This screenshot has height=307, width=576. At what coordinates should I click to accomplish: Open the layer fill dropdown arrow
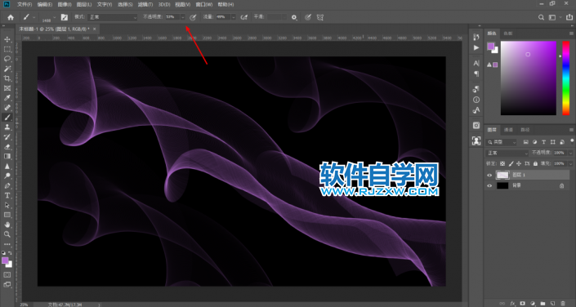click(570, 163)
